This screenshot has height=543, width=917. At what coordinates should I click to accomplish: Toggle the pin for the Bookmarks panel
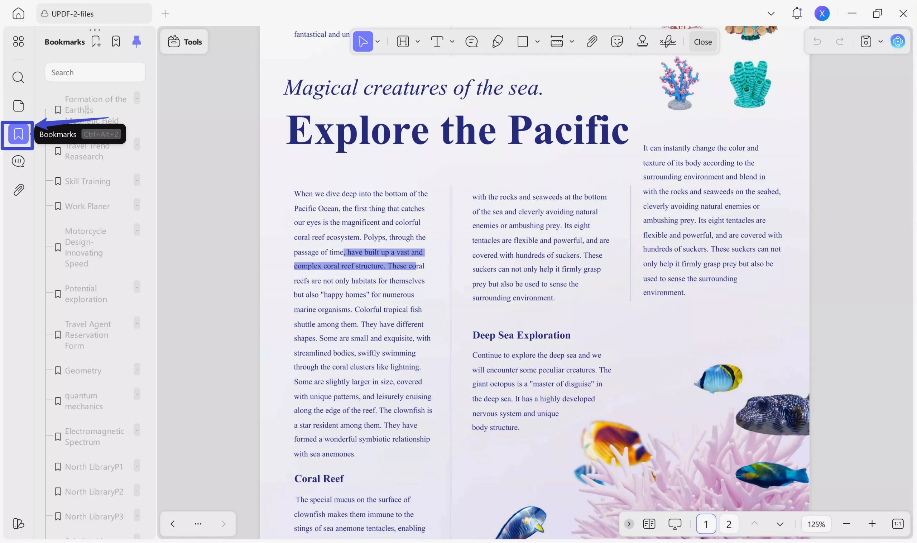[136, 41]
